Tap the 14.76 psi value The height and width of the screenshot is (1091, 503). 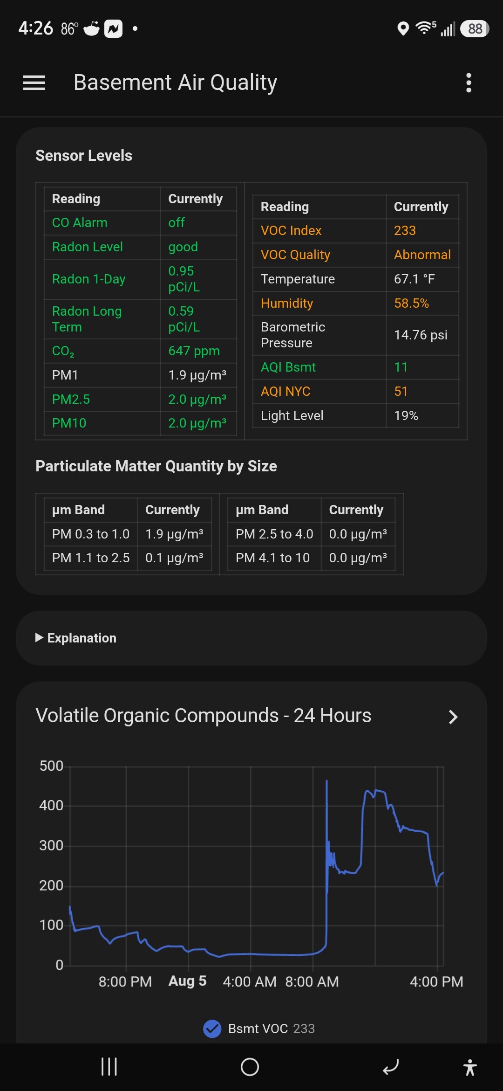421,335
